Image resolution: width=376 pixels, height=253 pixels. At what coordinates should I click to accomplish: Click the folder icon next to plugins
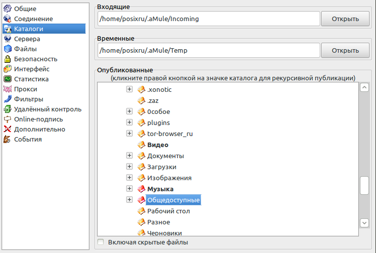(141, 122)
